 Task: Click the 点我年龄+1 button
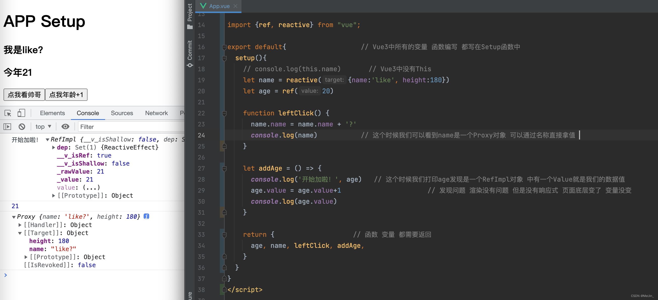66,95
